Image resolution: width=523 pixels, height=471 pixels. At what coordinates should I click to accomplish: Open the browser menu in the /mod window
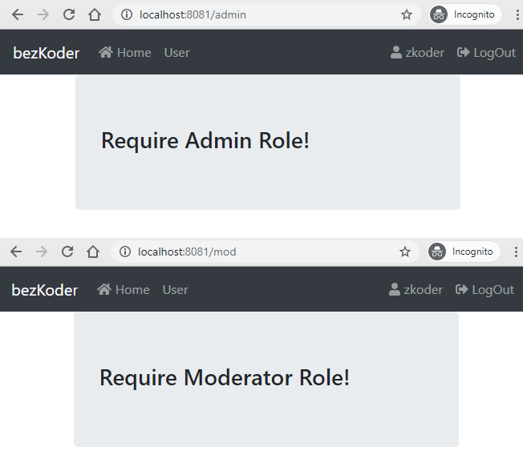[514, 252]
